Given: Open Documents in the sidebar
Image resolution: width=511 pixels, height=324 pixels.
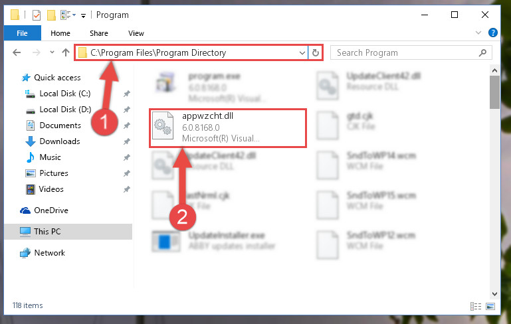Looking at the screenshot, I should [x=53, y=125].
